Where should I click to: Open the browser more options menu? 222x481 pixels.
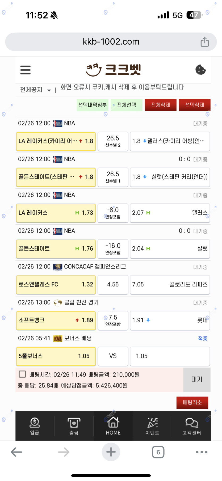point(202,452)
